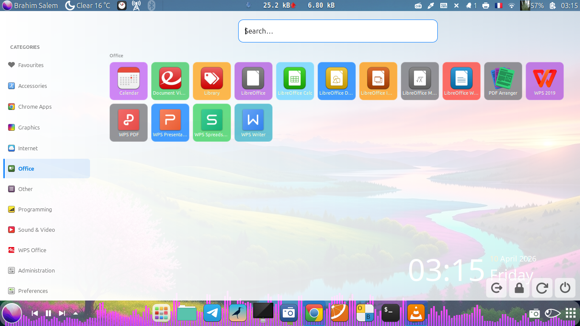Toggle the Bluetooth applet
Screen dimensions: 580x326
point(151,6)
